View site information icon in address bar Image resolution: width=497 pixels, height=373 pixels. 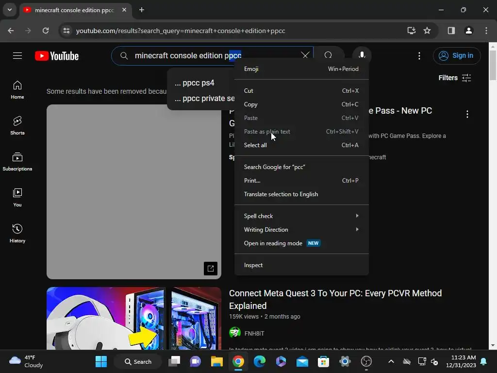[x=66, y=31]
